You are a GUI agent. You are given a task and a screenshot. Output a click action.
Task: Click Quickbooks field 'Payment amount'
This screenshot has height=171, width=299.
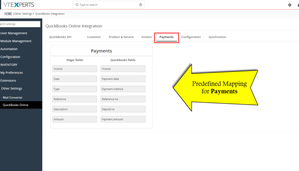(x=123, y=119)
